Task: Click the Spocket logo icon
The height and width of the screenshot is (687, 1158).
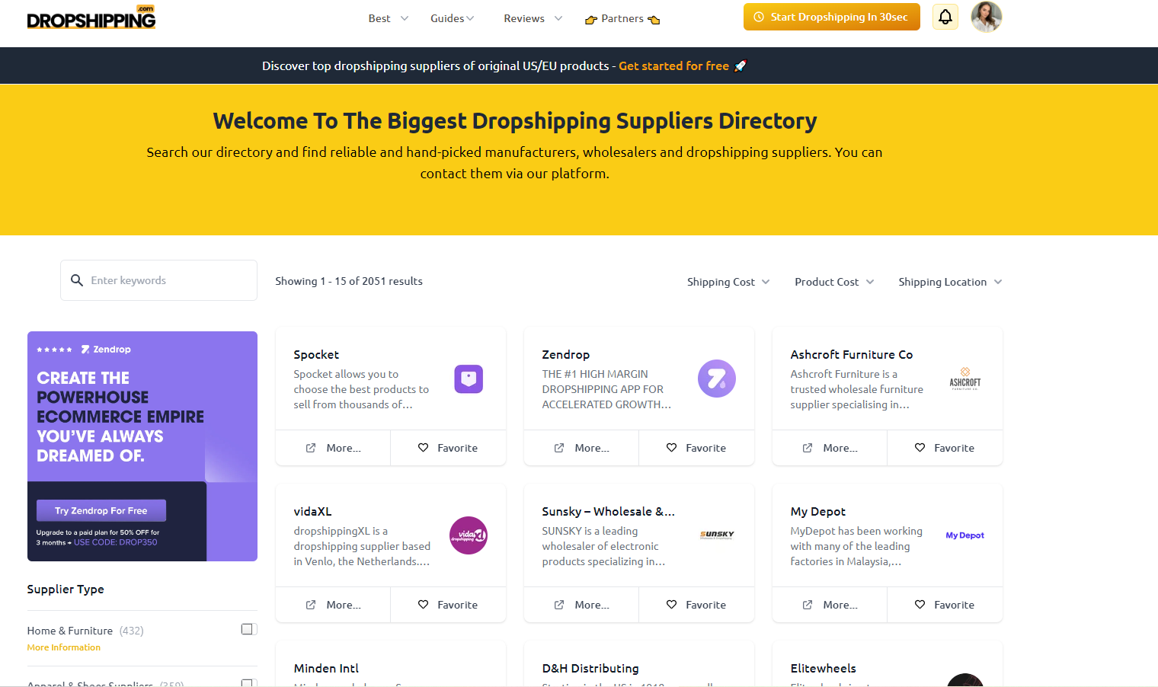Action: [469, 379]
